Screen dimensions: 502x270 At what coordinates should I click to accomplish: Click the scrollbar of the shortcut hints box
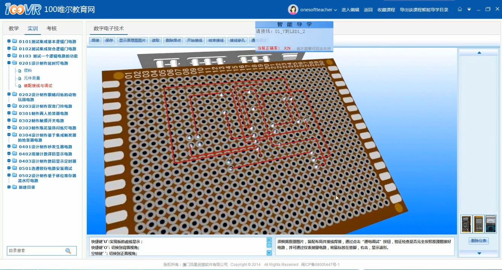coord(269,246)
